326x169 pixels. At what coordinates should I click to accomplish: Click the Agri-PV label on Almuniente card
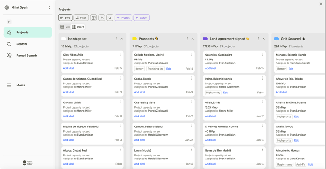point(301,164)
